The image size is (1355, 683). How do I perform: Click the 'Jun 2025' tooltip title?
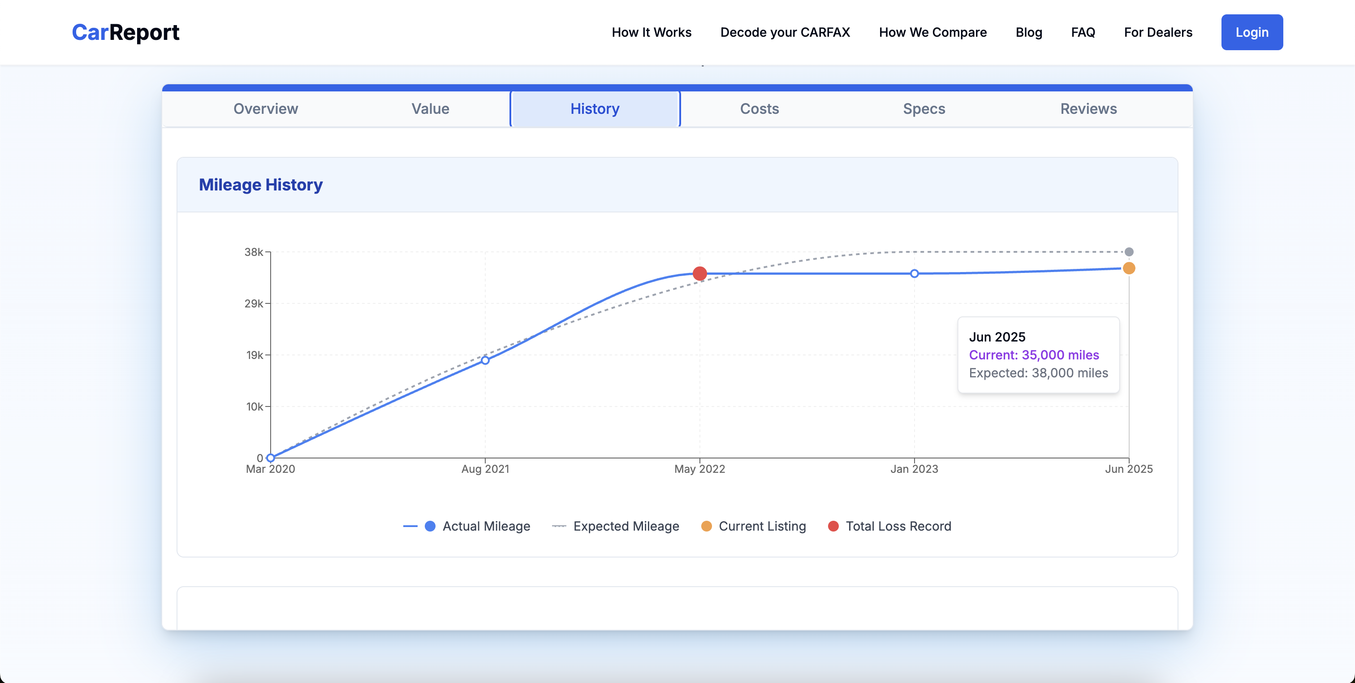click(997, 337)
